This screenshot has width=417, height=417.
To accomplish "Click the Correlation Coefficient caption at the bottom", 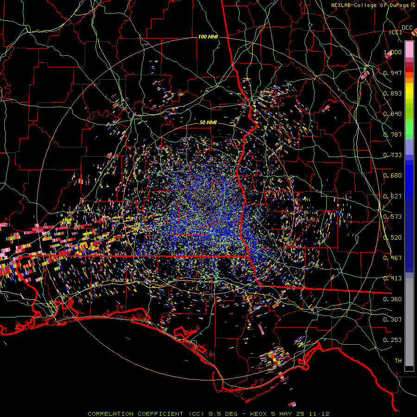I will click(208, 414).
